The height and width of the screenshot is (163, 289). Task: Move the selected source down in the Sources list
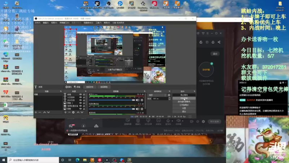pos(82,112)
